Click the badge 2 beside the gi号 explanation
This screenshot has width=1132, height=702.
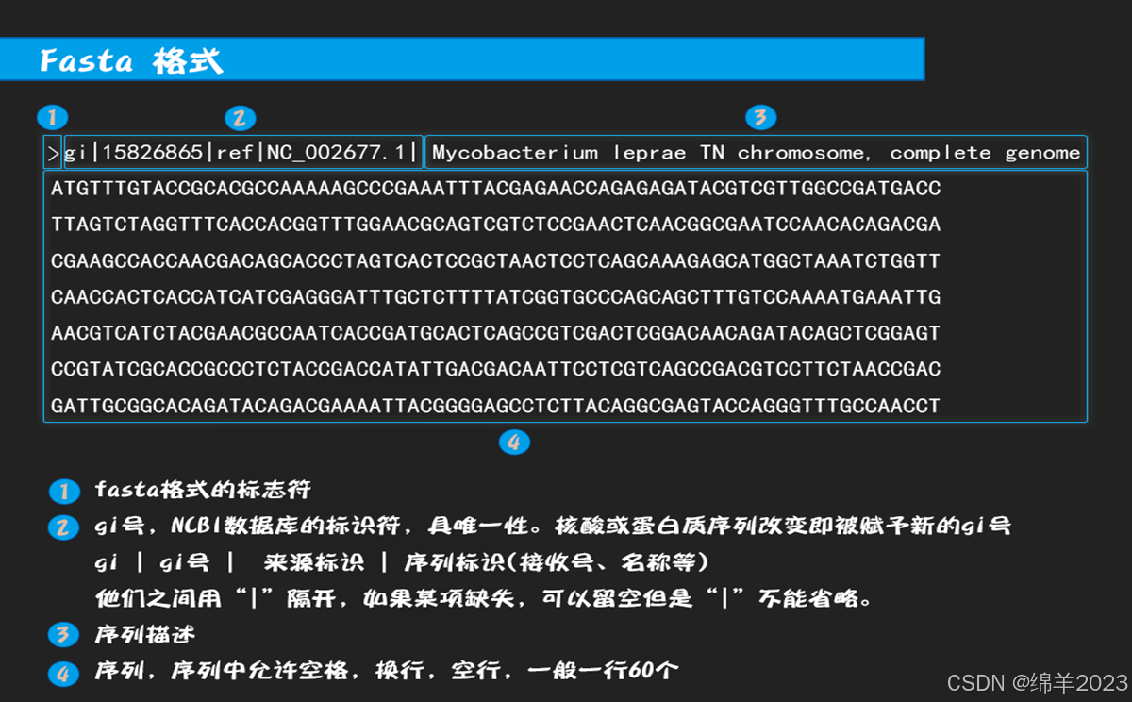pos(63,527)
